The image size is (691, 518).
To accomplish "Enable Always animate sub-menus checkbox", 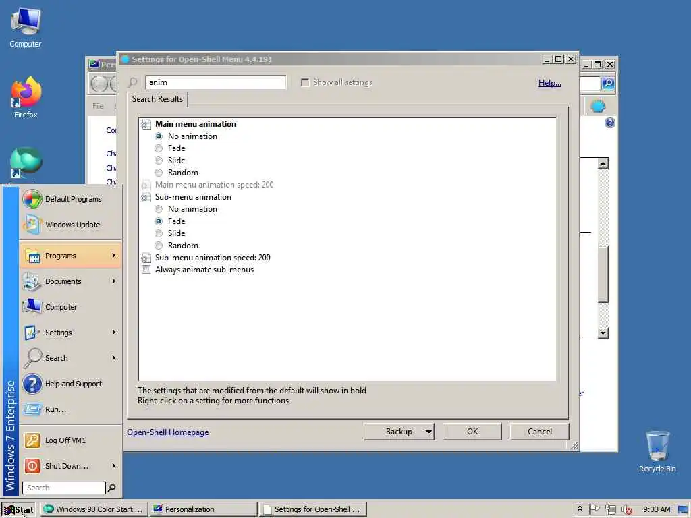I will tap(146, 270).
